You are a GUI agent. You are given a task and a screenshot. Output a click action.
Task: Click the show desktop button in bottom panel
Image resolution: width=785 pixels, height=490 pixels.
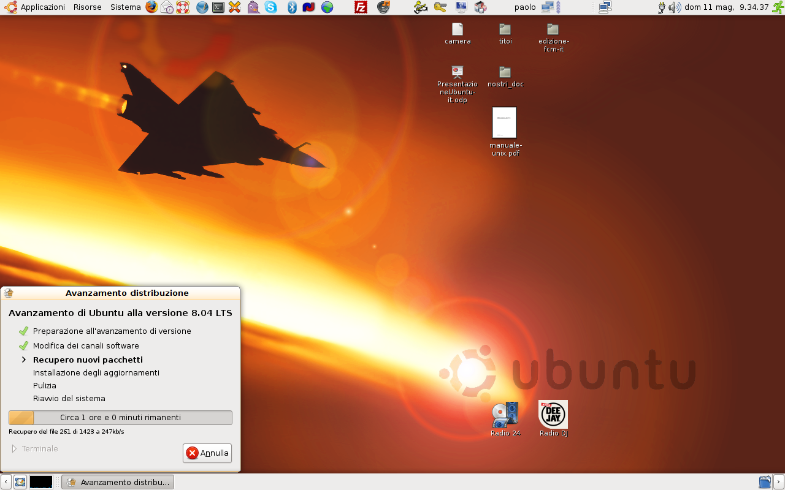pyautogui.click(x=20, y=482)
